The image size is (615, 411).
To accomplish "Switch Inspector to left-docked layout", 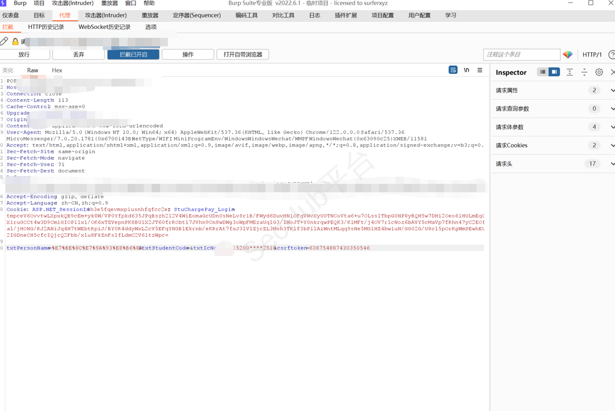I will click(x=543, y=72).
